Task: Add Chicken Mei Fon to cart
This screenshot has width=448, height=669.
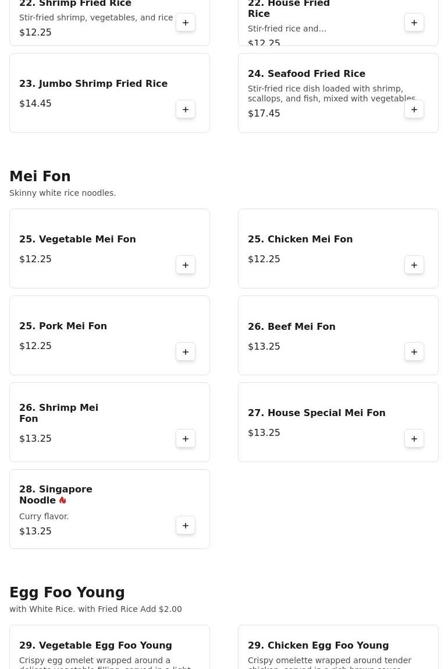Action: point(414,265)
